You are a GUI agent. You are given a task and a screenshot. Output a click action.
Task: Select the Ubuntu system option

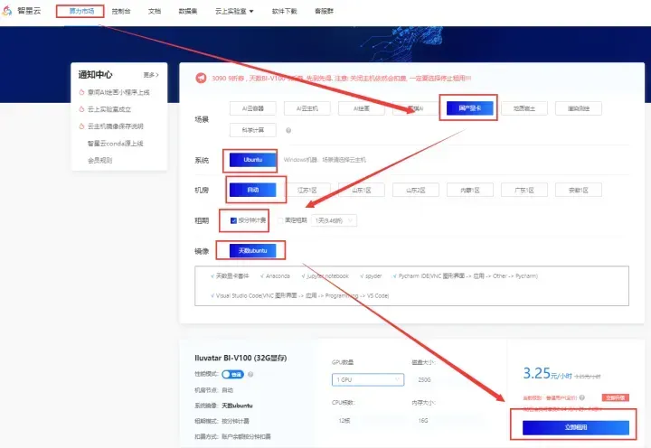(x=253, y=160)
